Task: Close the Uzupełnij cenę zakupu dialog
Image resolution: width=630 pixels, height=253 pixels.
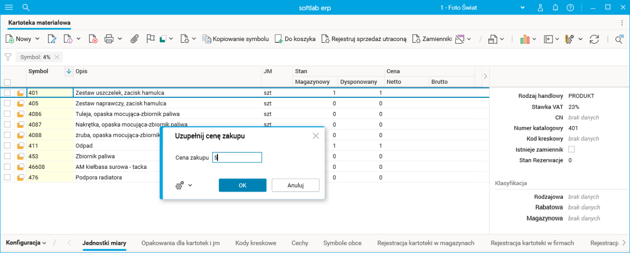Action: click(x=316, y=136)
